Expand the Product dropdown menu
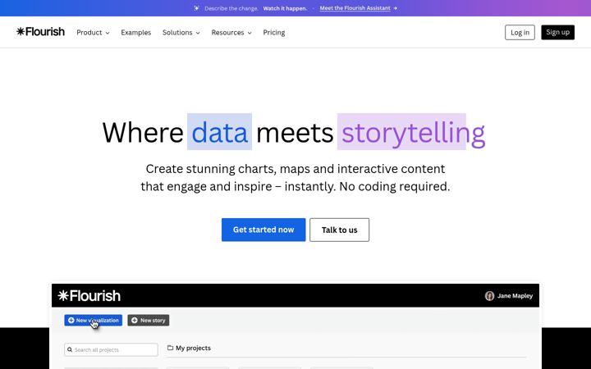 93,32
